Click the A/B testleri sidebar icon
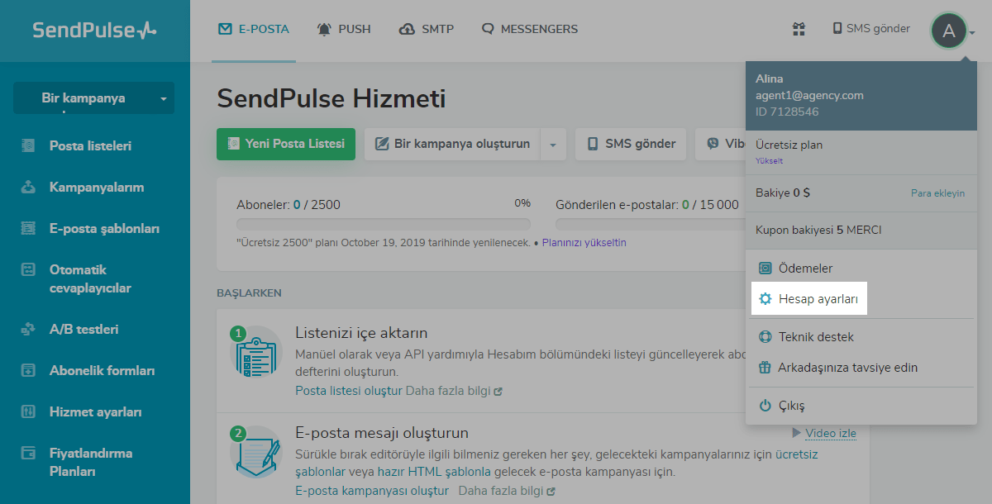The image size is (992, 504). click(29, 330)
